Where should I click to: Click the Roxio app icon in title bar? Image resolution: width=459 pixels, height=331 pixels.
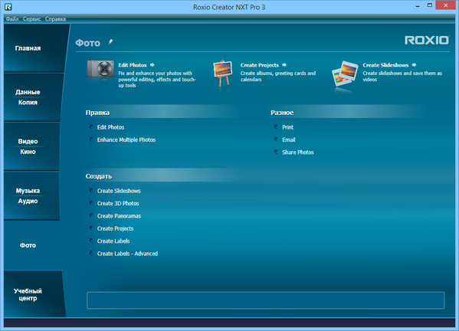[8, 7]
